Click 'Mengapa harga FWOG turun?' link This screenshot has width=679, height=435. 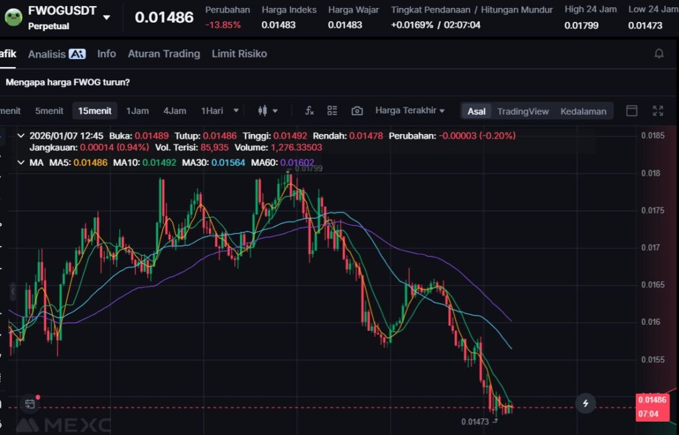pyautogui.click(x=68, y=82)
